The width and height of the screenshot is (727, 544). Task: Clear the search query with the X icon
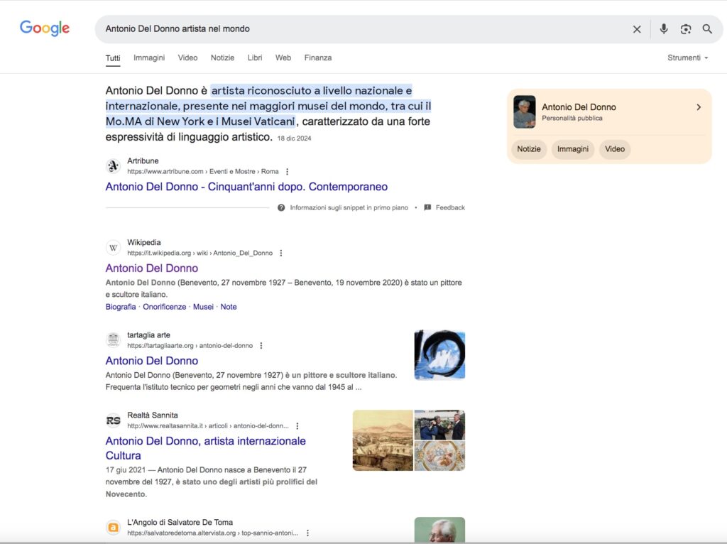click(637, 29)
